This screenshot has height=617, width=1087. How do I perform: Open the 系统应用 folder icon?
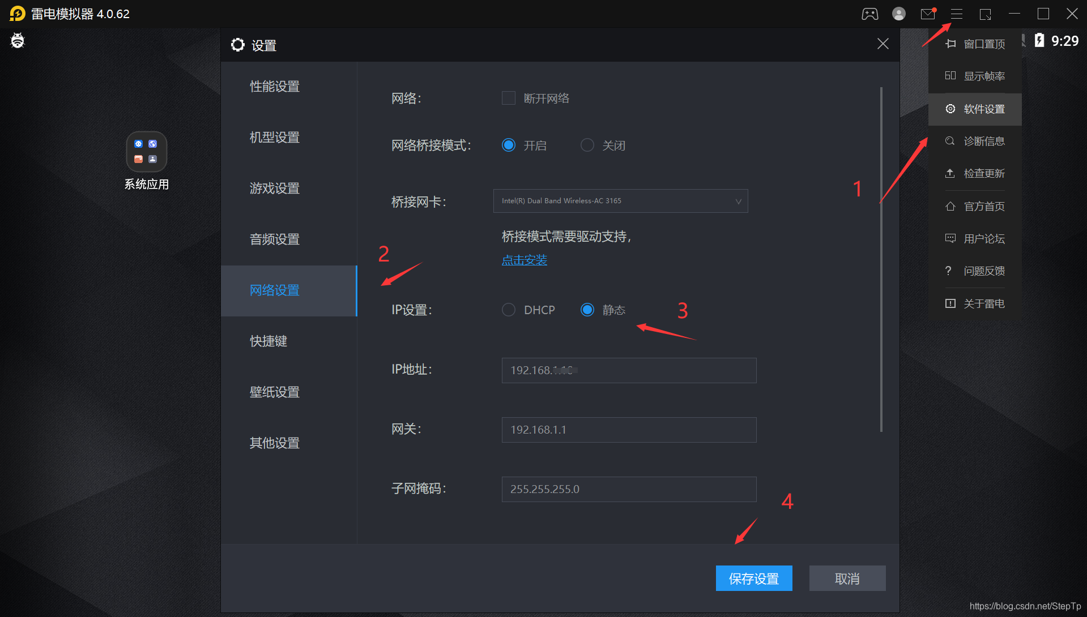(x=146, y=152)
